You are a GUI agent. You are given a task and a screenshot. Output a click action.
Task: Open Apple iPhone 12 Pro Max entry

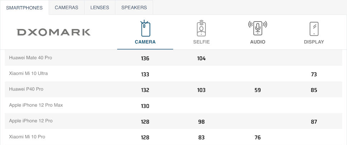click(36, 105)
